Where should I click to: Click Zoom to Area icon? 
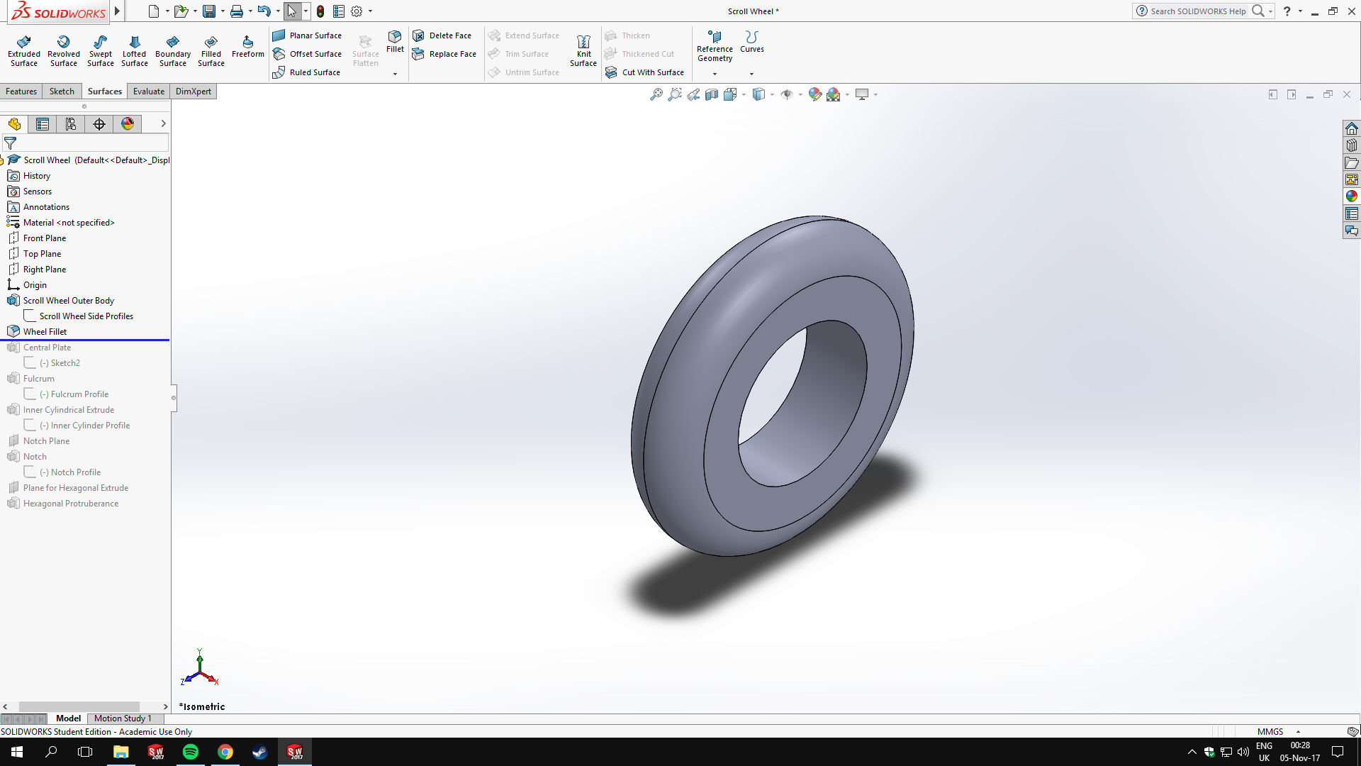675,94
